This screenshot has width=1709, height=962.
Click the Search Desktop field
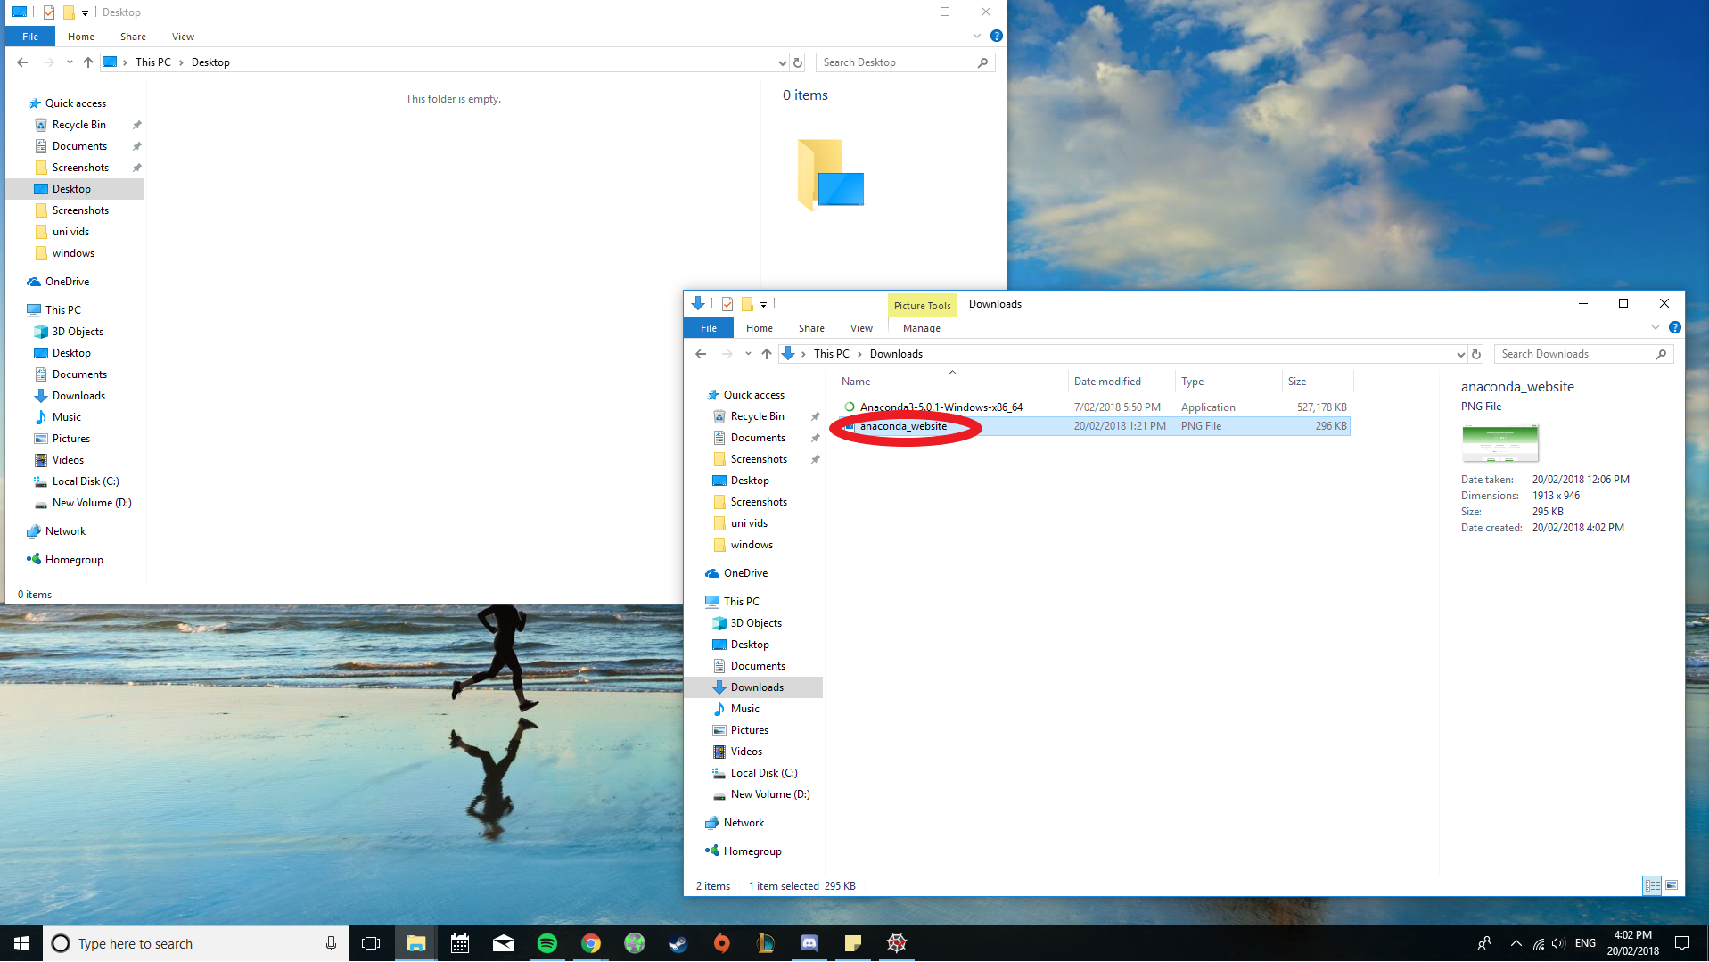pos(905,62)
